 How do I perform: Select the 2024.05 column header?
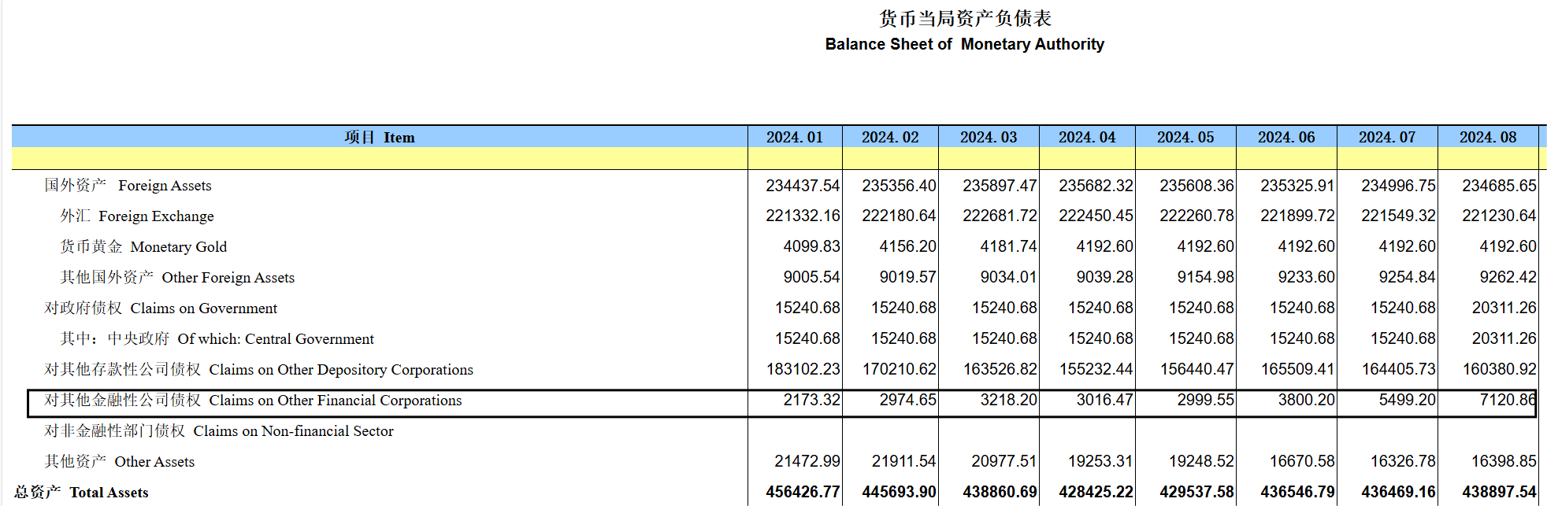click(1185, 137)
